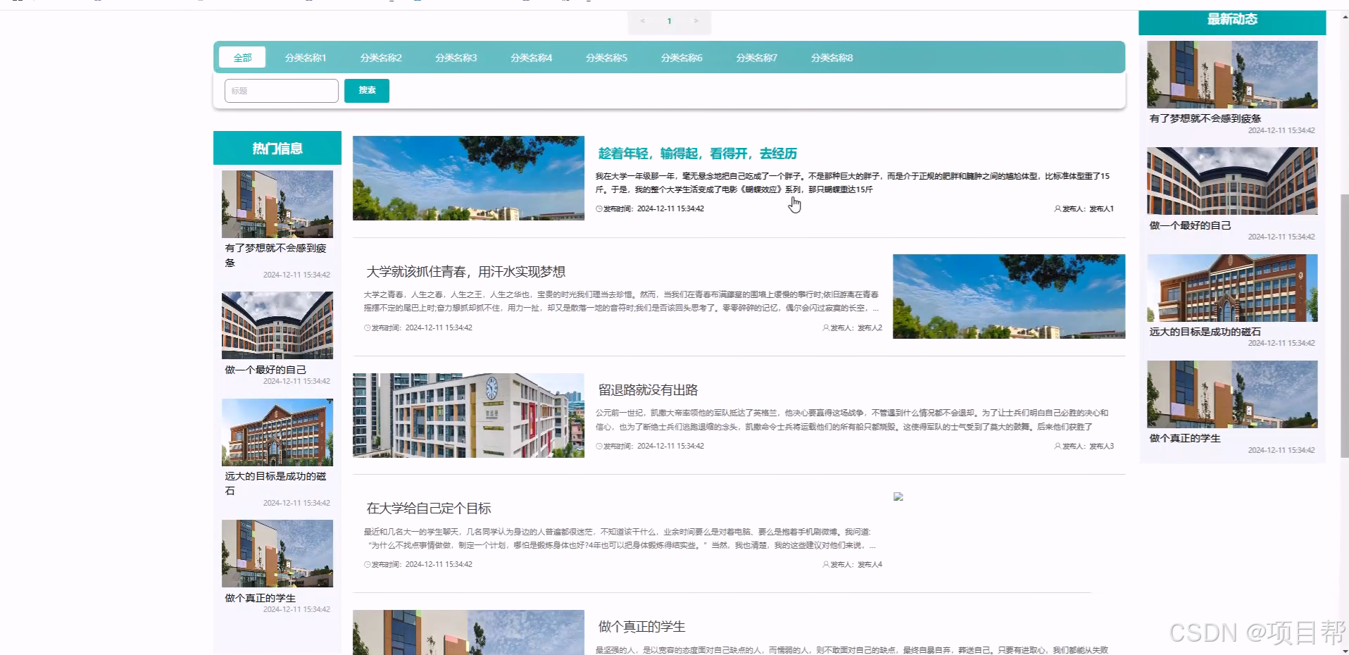1349x655 pixels.
Task: Click the 搜索 search button
Action: (366, 90)
